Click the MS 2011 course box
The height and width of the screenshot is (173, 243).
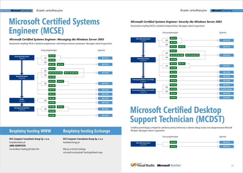[60, 107]
